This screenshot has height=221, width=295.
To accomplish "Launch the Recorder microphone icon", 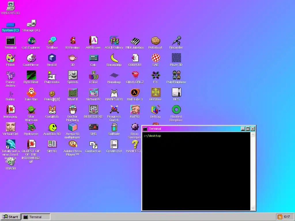I will [x=176, y=41].
